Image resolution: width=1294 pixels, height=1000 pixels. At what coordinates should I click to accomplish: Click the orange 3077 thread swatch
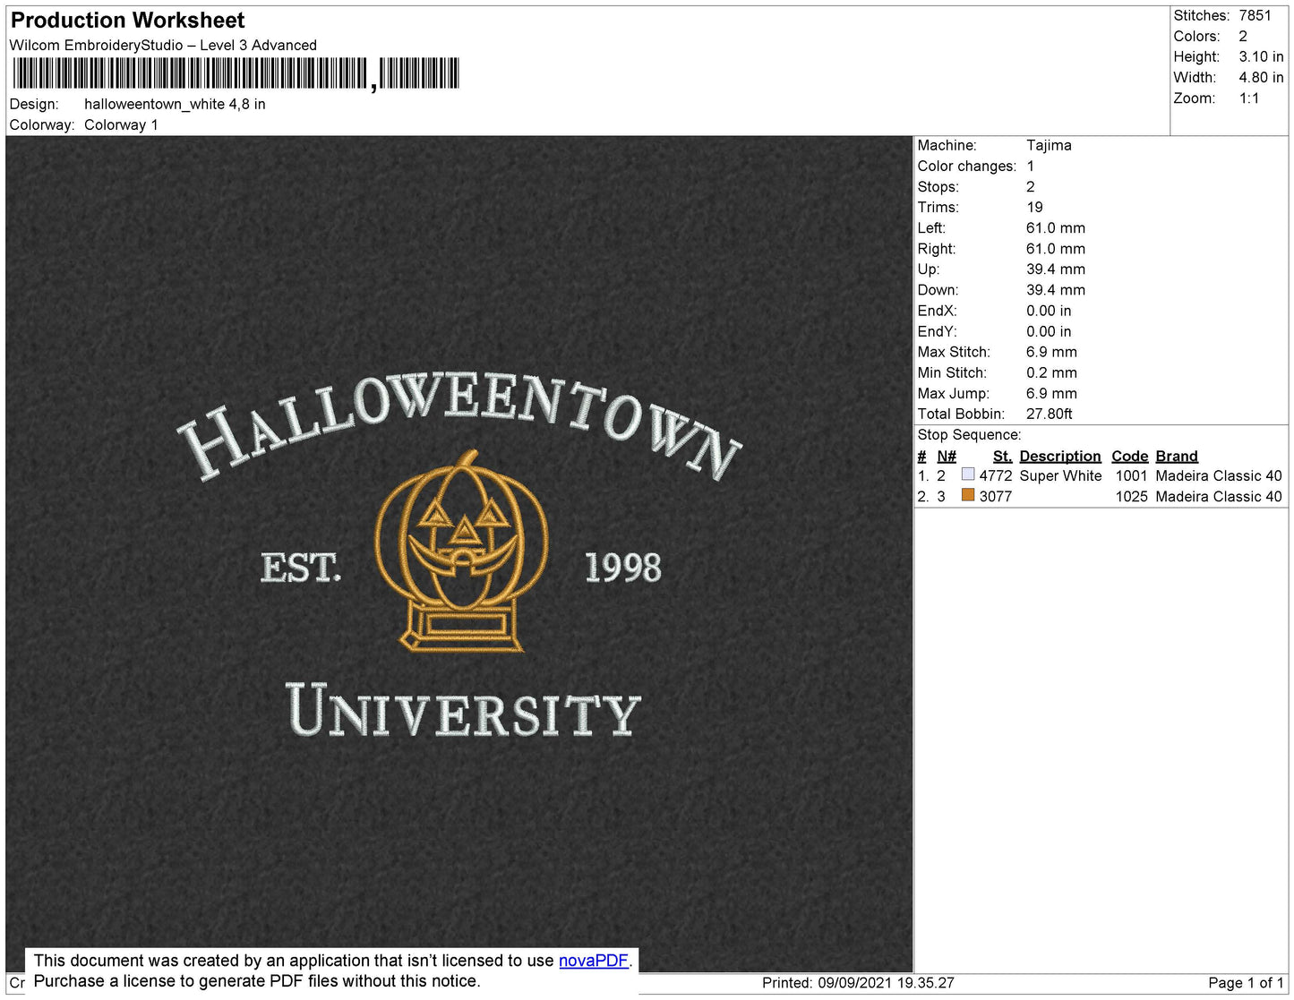point(968,495)
